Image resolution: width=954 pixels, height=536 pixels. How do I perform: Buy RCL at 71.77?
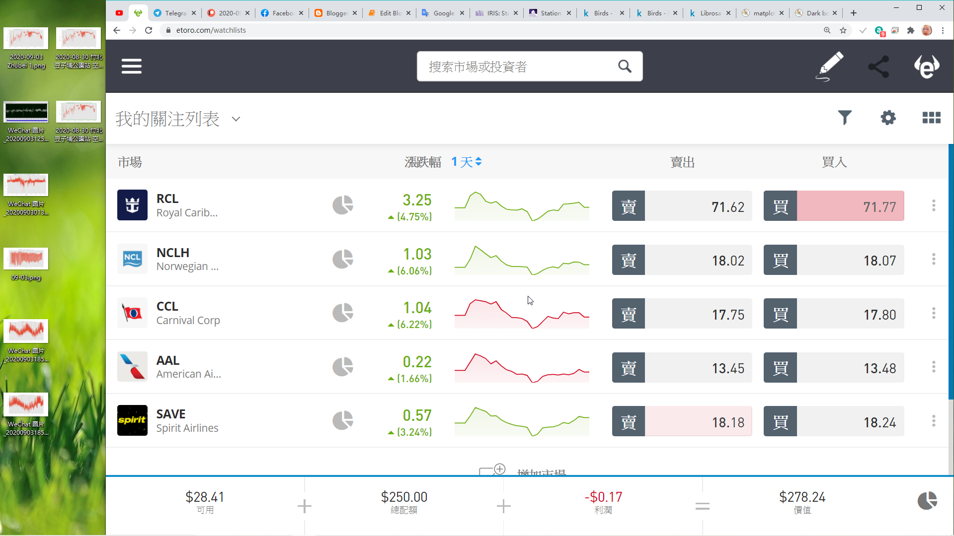click(x=834, y=205)
